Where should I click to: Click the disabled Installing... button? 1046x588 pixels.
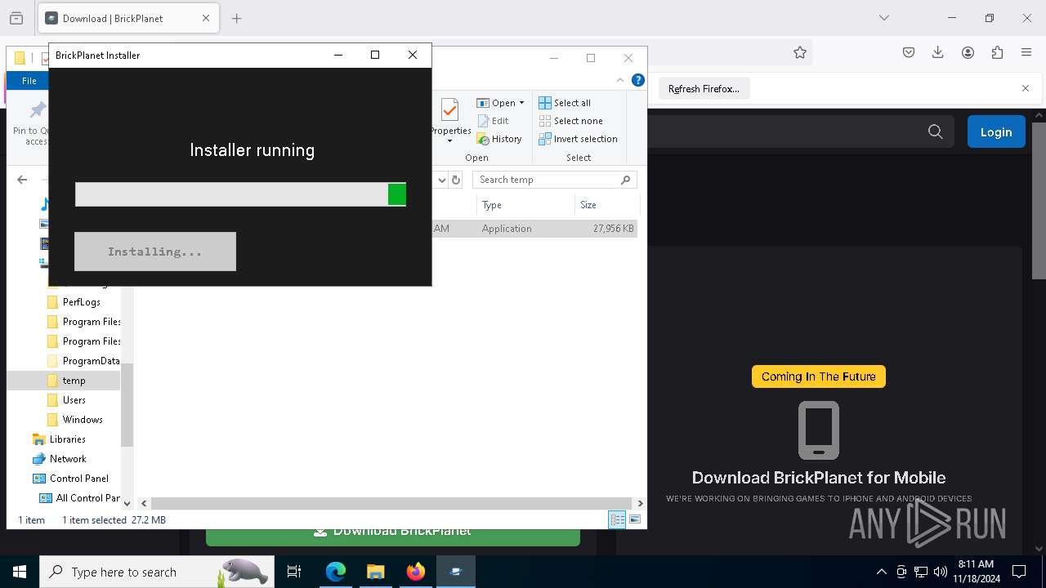point(155,252)
